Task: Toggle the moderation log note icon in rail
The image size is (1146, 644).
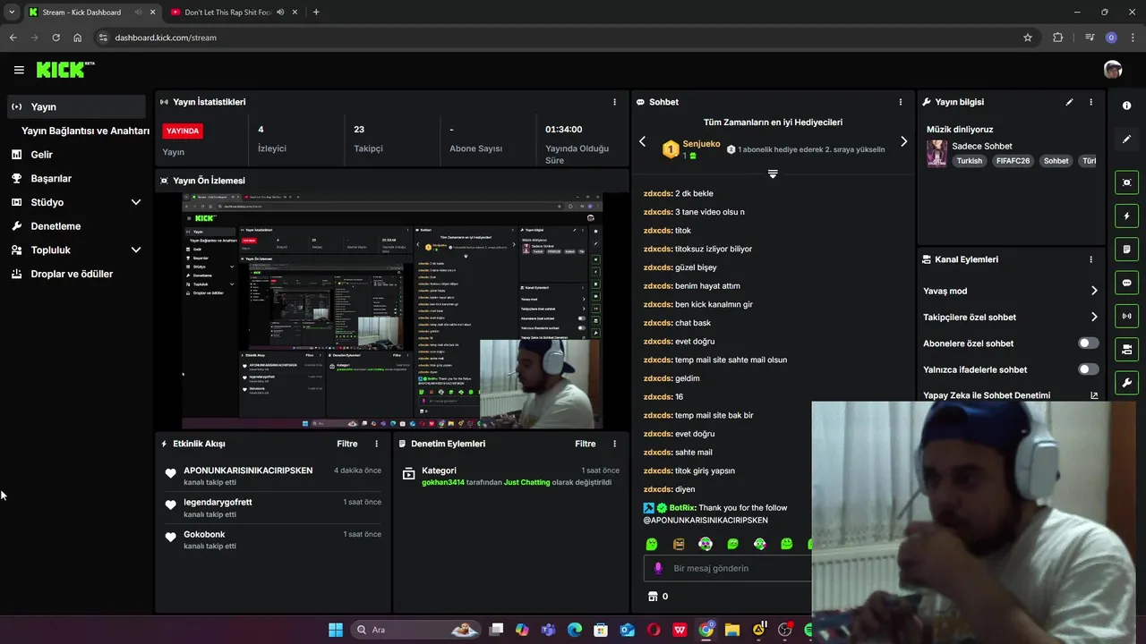Action: click(x=1126, y=250)
